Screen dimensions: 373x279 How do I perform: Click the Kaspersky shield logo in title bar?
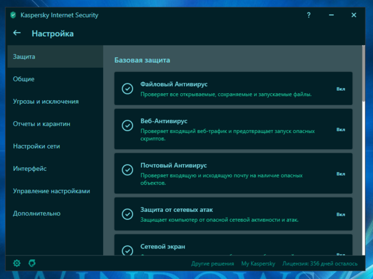point(14,15)
